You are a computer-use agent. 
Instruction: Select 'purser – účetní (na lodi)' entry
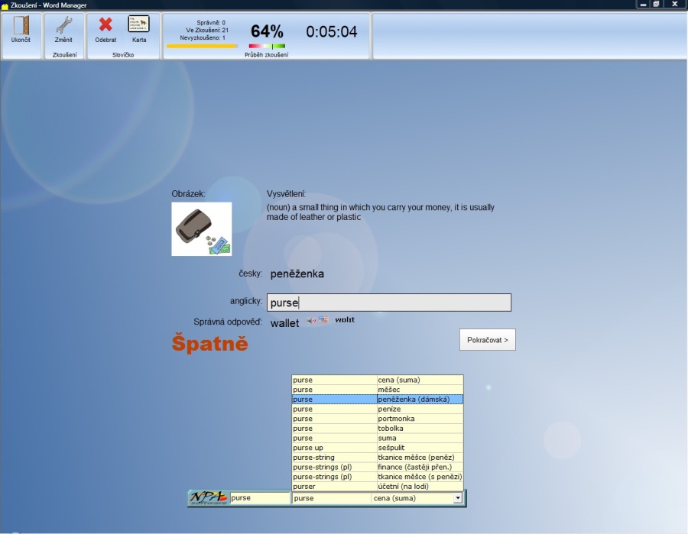point(378,487)
